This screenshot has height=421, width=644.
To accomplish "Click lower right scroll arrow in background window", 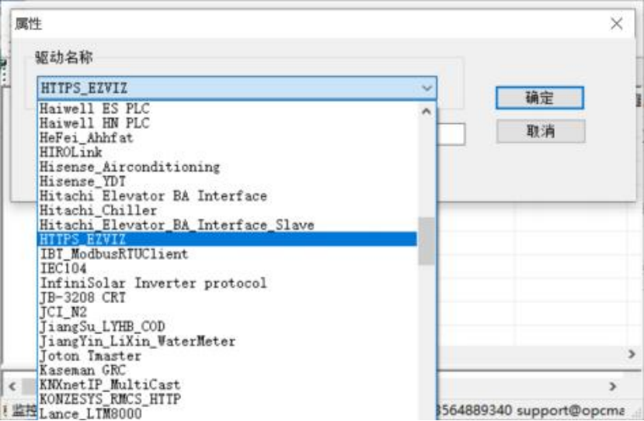I will (x=613, y=386).
